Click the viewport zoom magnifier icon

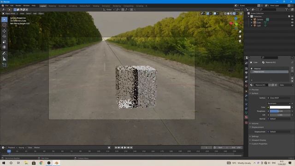pyautogui.click(x=240, y=32)
